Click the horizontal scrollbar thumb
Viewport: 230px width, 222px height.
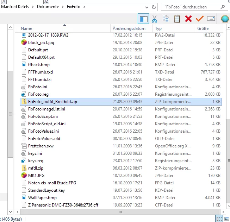coord(120,212)
